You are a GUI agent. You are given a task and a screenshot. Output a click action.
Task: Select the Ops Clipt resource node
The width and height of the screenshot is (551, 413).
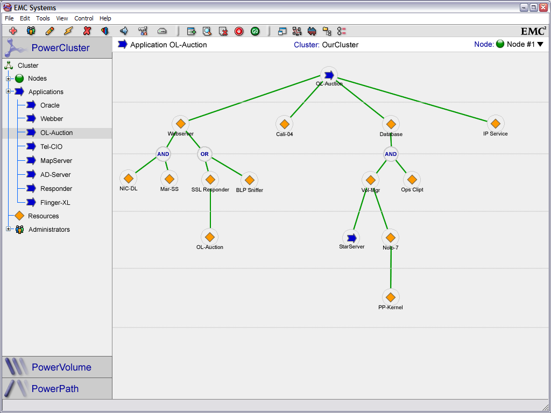412,180
